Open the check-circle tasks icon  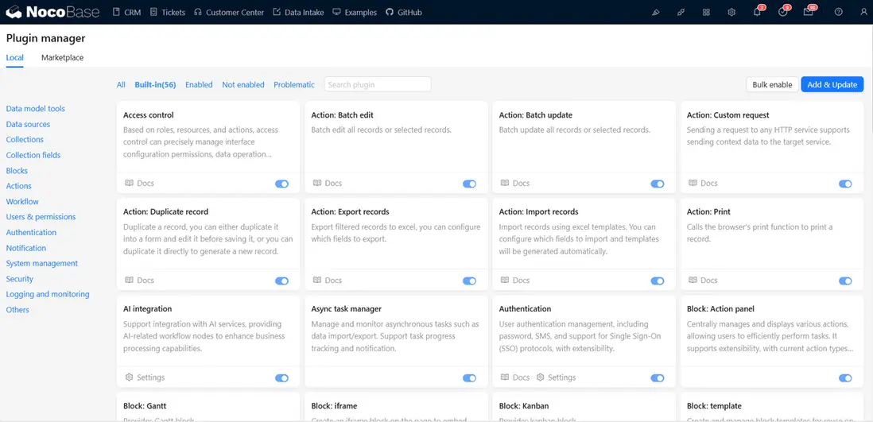click(783, 12)
